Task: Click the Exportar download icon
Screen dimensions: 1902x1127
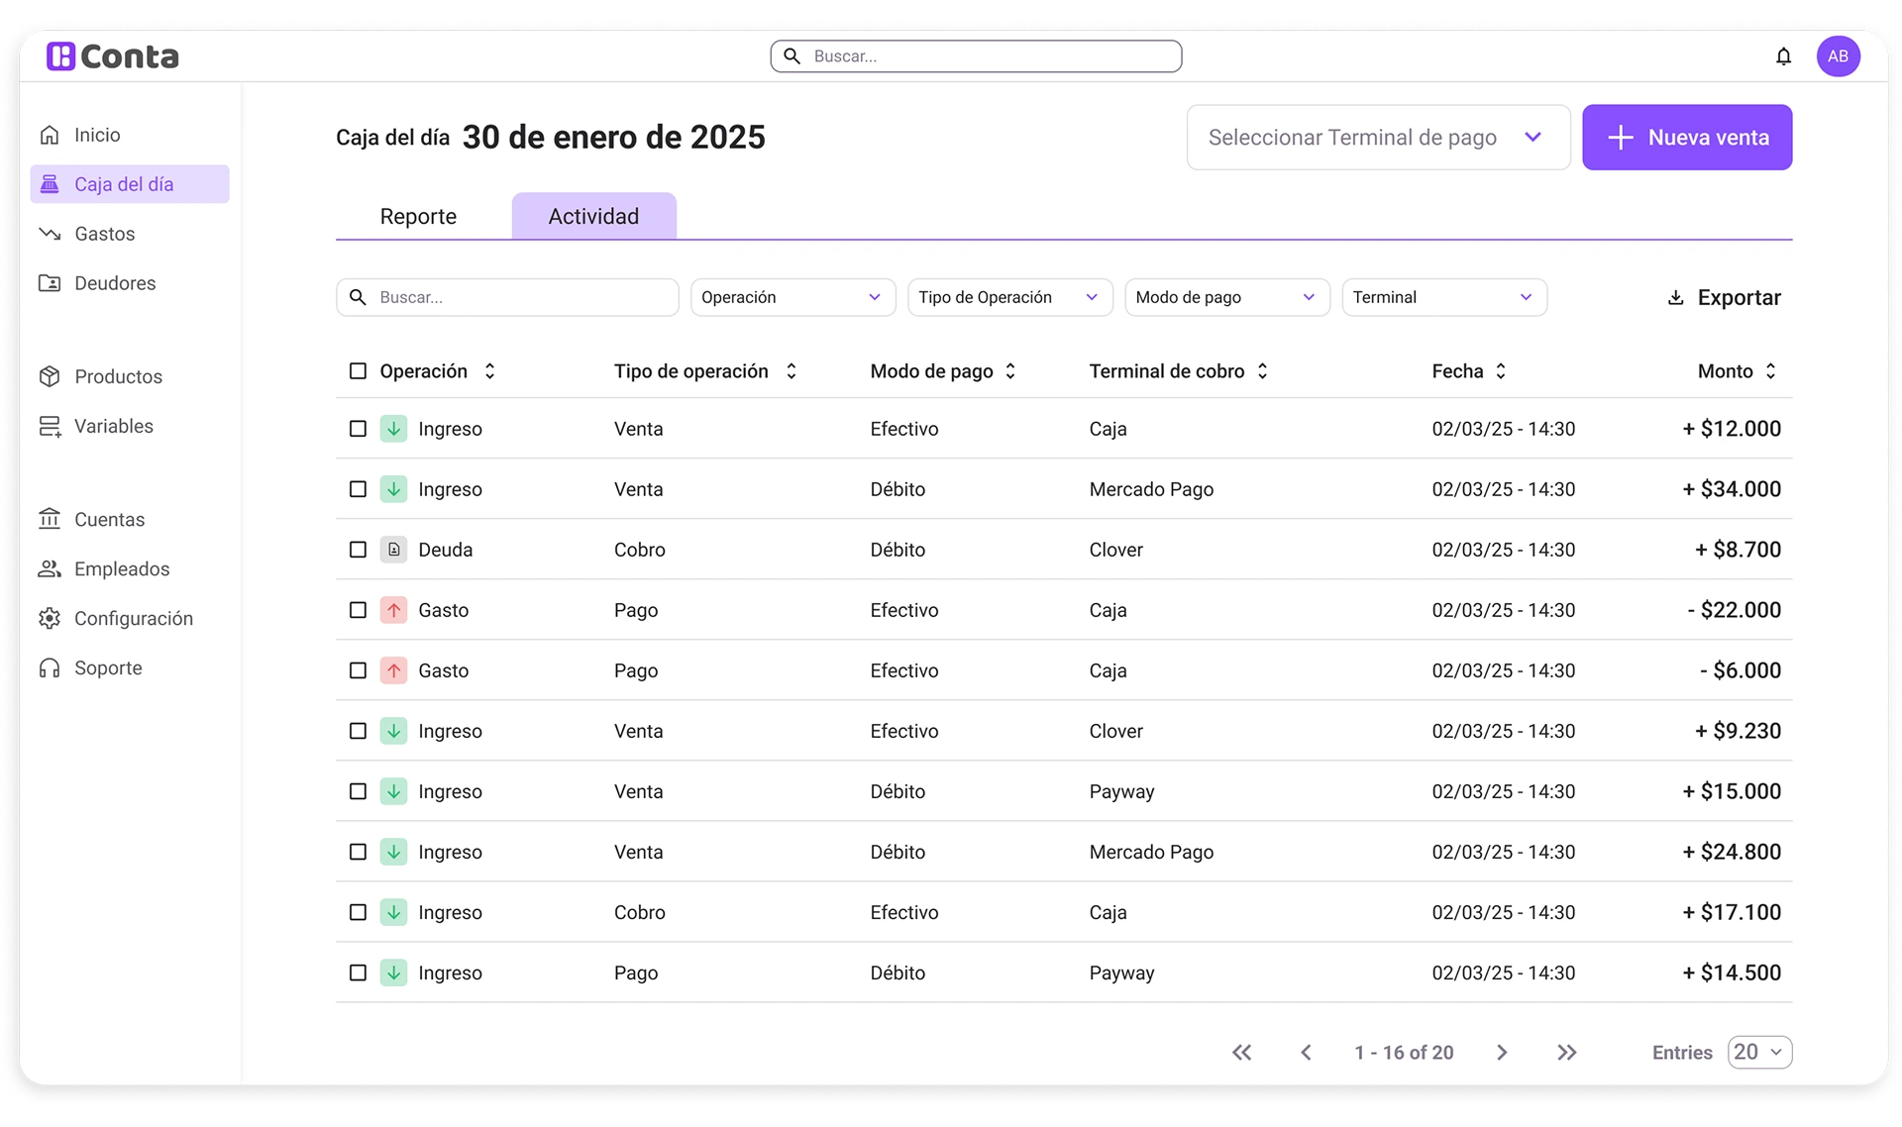Action: coord(1675,298)
